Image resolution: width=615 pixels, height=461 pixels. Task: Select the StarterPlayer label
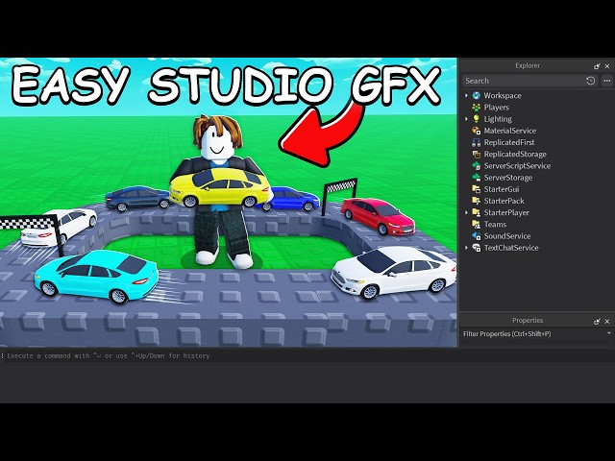pos(506,212)
